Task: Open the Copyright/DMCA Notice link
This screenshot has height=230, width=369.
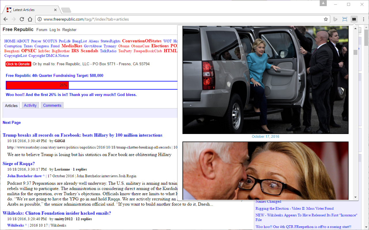Action: tap(49, 56)
